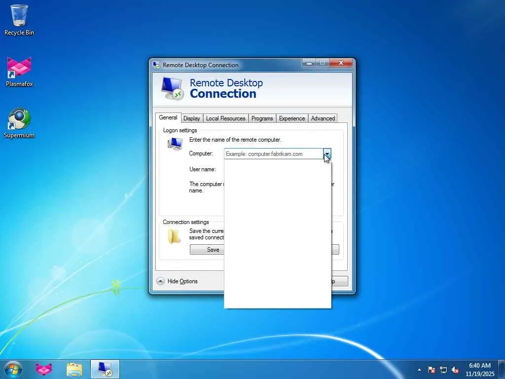The width and height of the screenshot is (505, 379).
Task: Click the Show desktop strip
Action: pyautogui.click(x=502, y=369)
